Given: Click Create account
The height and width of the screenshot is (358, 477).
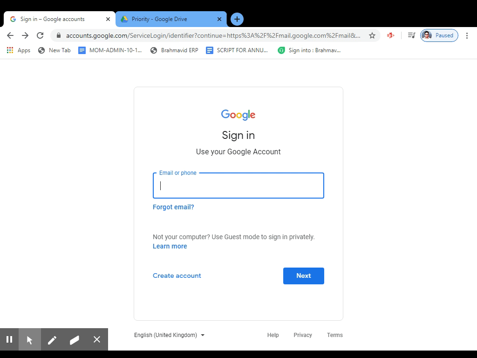Looking at the screenshot, I should click(x=177, y=275).
